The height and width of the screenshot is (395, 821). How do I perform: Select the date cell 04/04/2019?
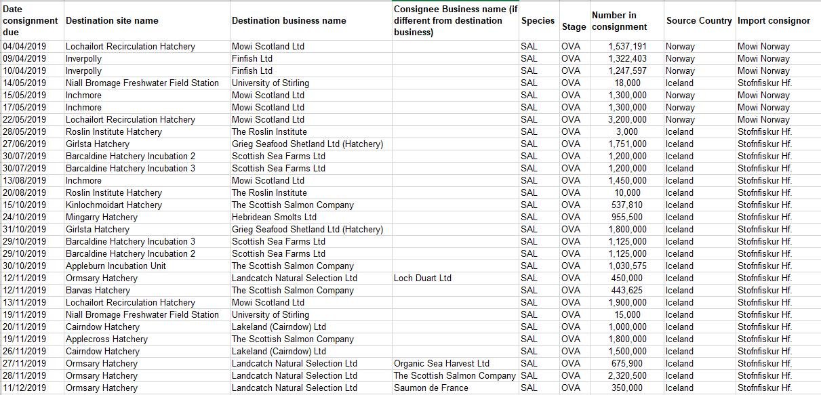click(x=24, y=47)
